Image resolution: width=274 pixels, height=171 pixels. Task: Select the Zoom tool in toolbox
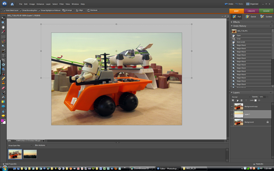[x=3, y=22]
